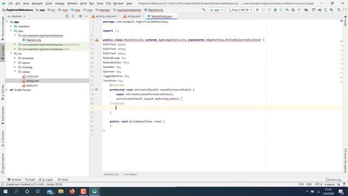Image resolution: width=348 pixels, height=196 pixels.
Task: Open Windows search from taskbar
Action: 16,191
